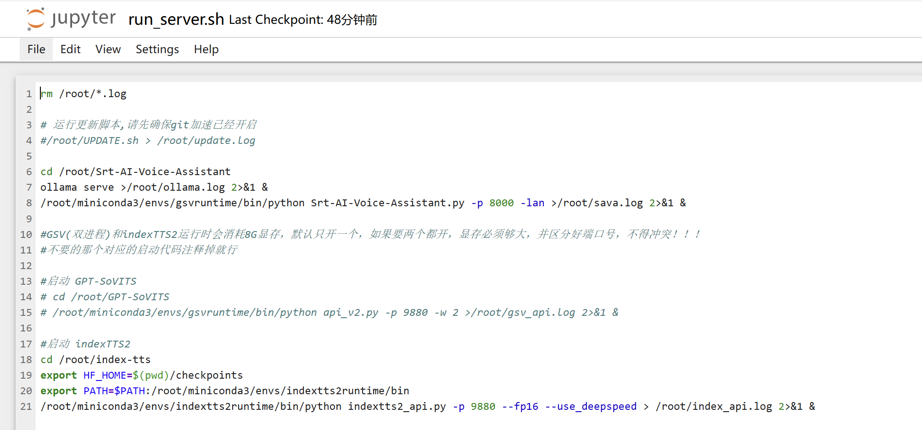Click '>/root/gsv_api.log' in line 15
The width and height of the screenshot is (922, 430).
click(x=520, y=313)
